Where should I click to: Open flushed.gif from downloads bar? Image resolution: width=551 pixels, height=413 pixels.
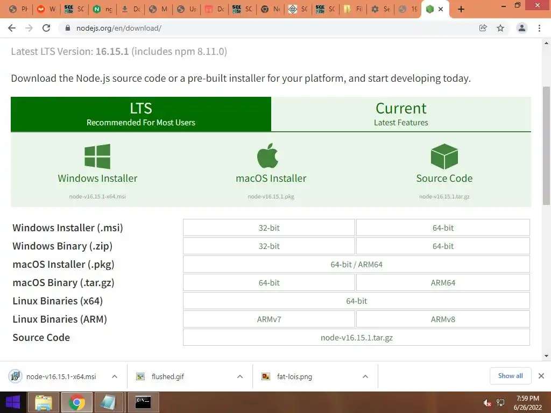168,376
